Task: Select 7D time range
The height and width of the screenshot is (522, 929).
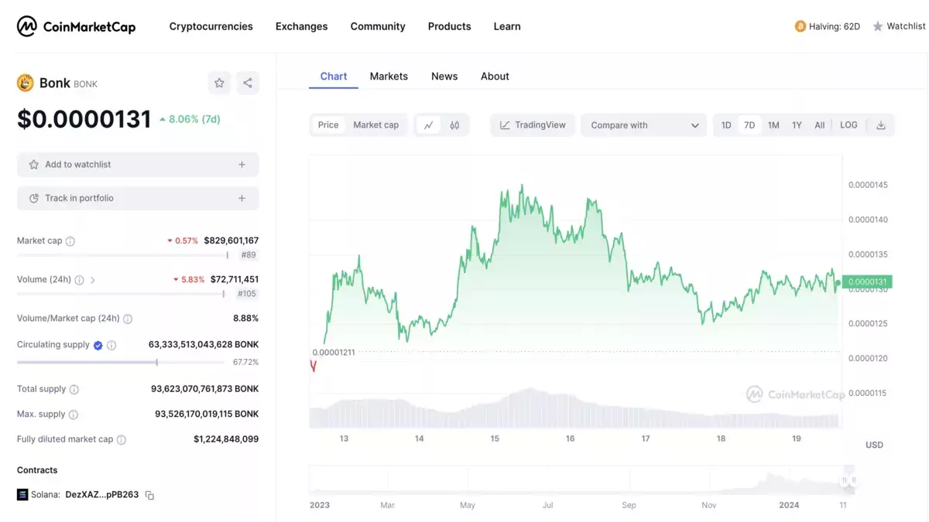Action: coord(749,125)
